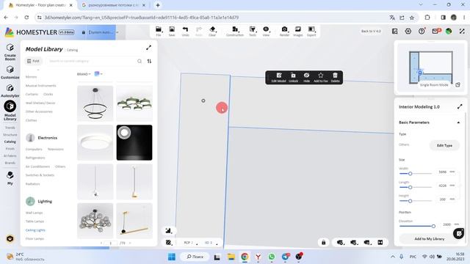Open the My section in the sidebar
The image size is (470, 264).
(10, 178)
